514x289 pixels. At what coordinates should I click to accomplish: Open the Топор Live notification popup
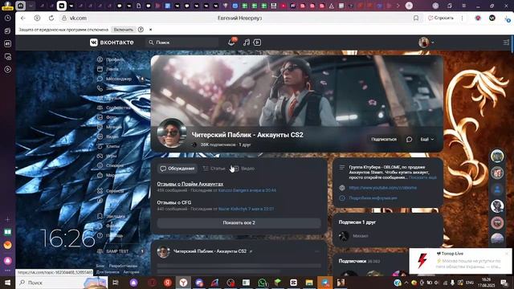pos(461,261)
